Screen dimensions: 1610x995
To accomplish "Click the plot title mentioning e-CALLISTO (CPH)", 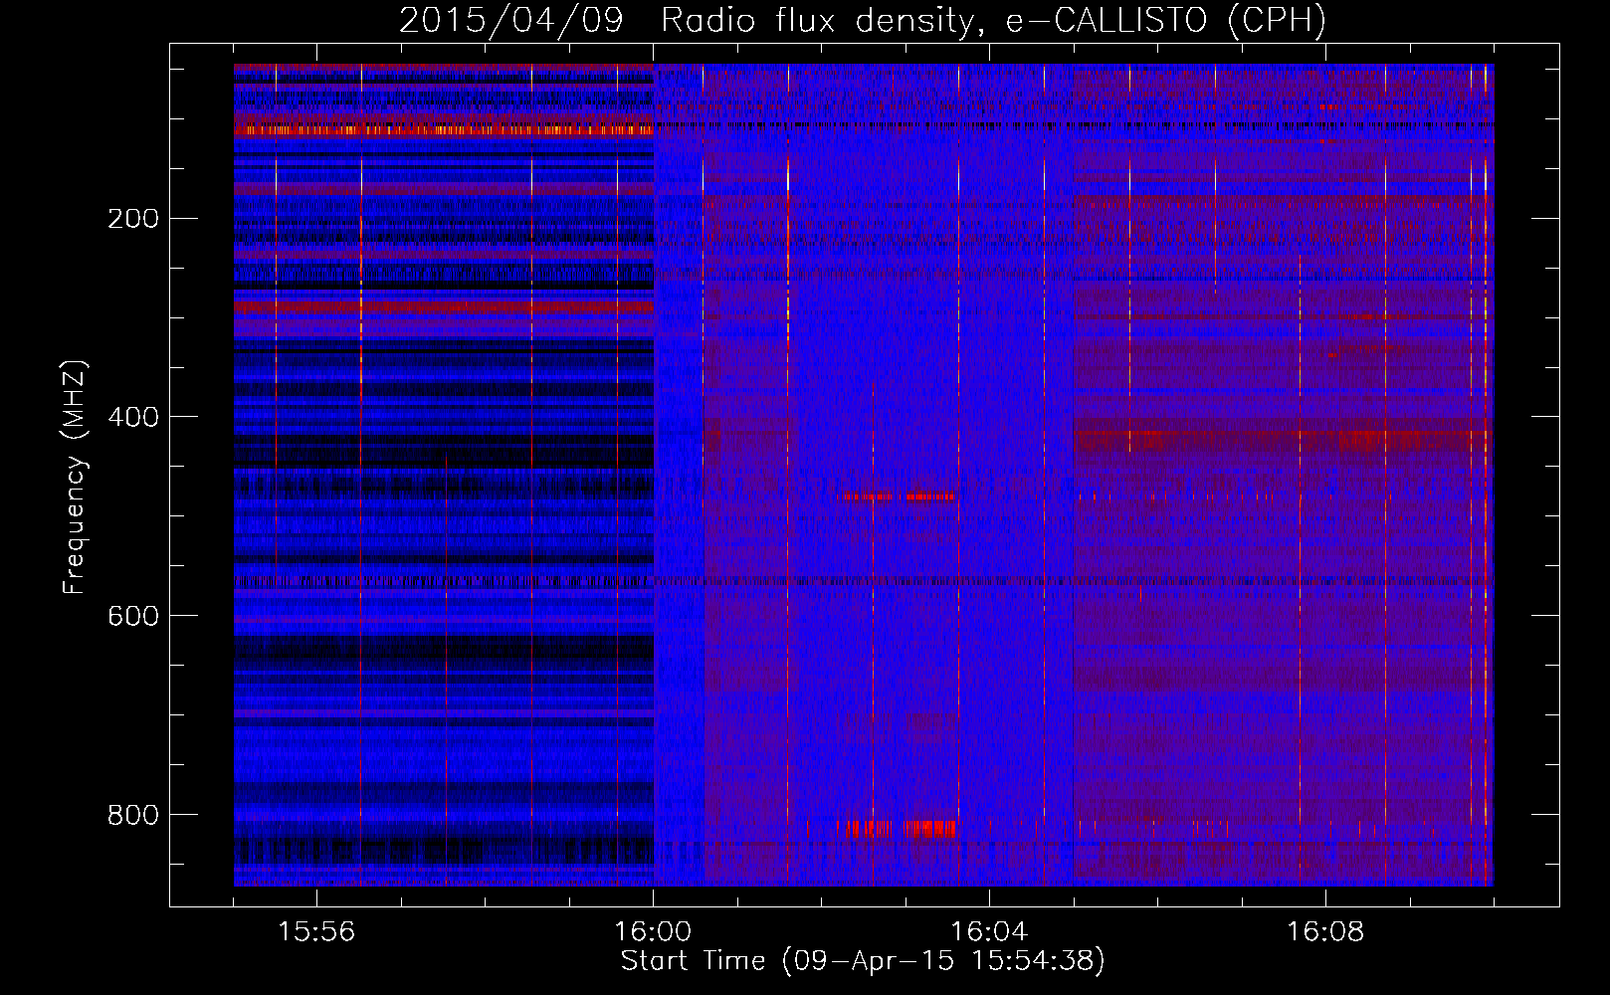I will point(863,21).
